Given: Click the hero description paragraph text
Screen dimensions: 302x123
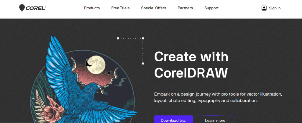Looking at the screenshot, I should click(218, 97).
